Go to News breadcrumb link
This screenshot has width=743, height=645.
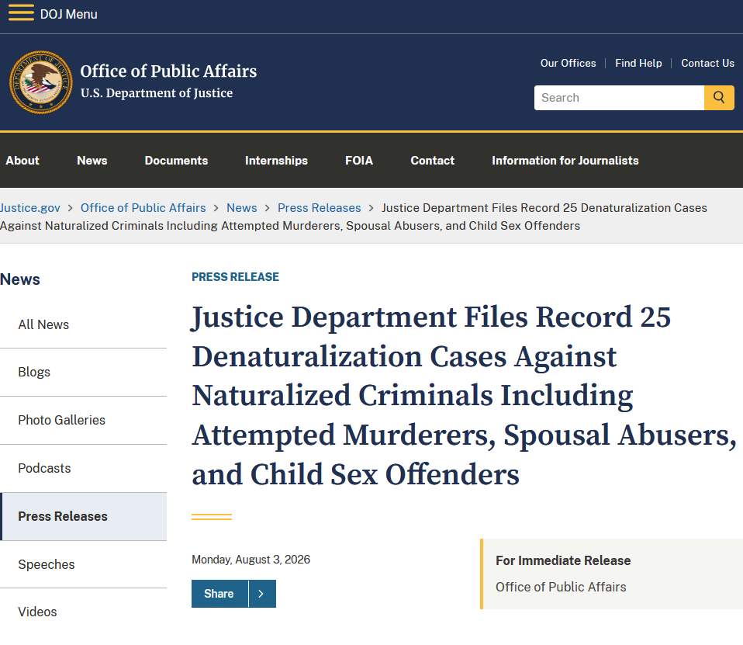click(242, 208)
